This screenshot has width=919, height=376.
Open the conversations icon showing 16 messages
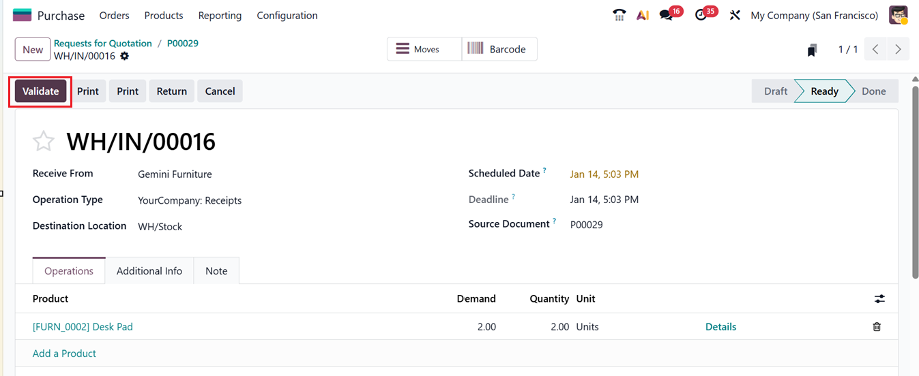click(x=666, y=15)
